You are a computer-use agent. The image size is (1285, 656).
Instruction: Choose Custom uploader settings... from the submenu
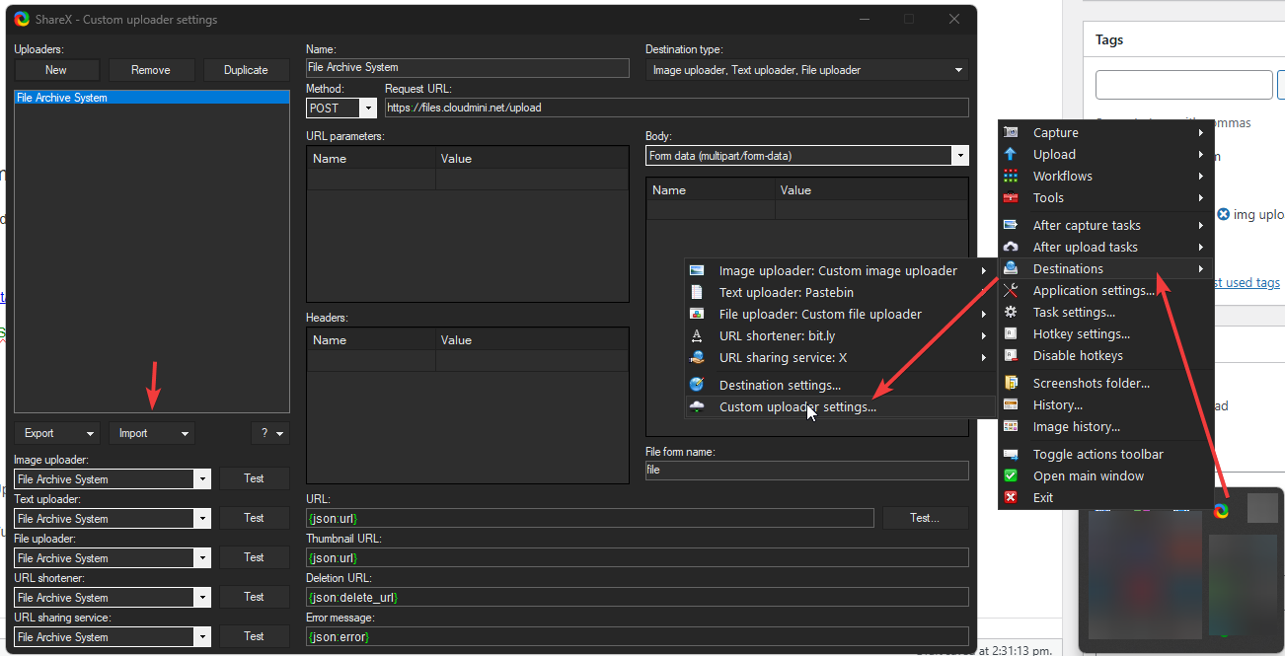pos(840,406)
